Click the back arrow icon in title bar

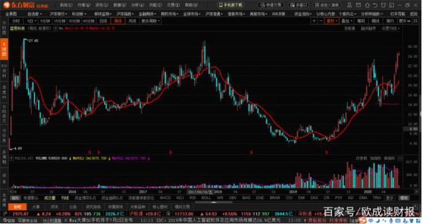coord(375,5)
